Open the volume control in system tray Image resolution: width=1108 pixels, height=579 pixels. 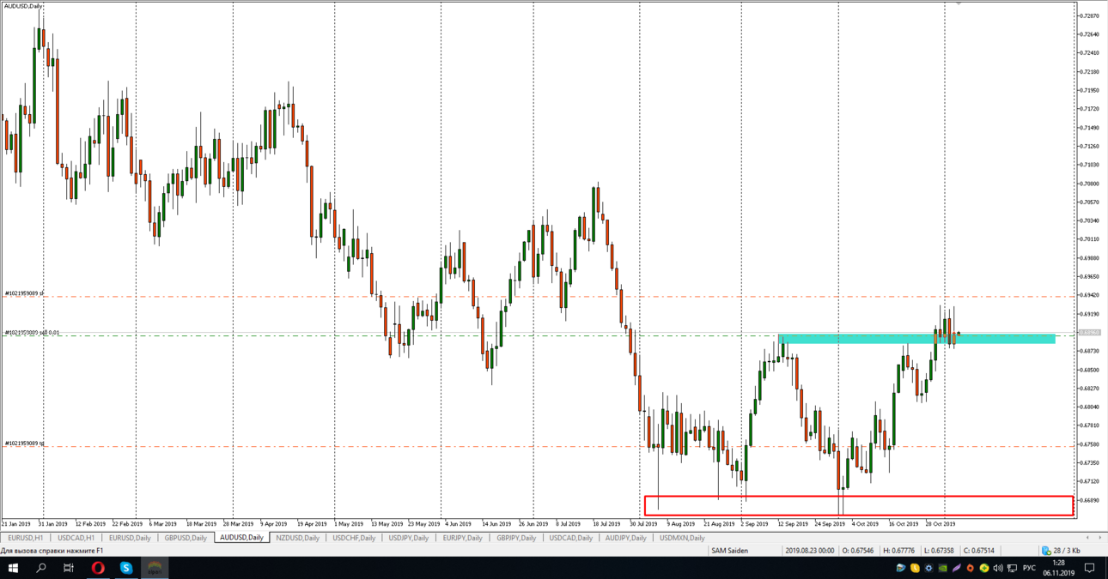coord(998,568)
